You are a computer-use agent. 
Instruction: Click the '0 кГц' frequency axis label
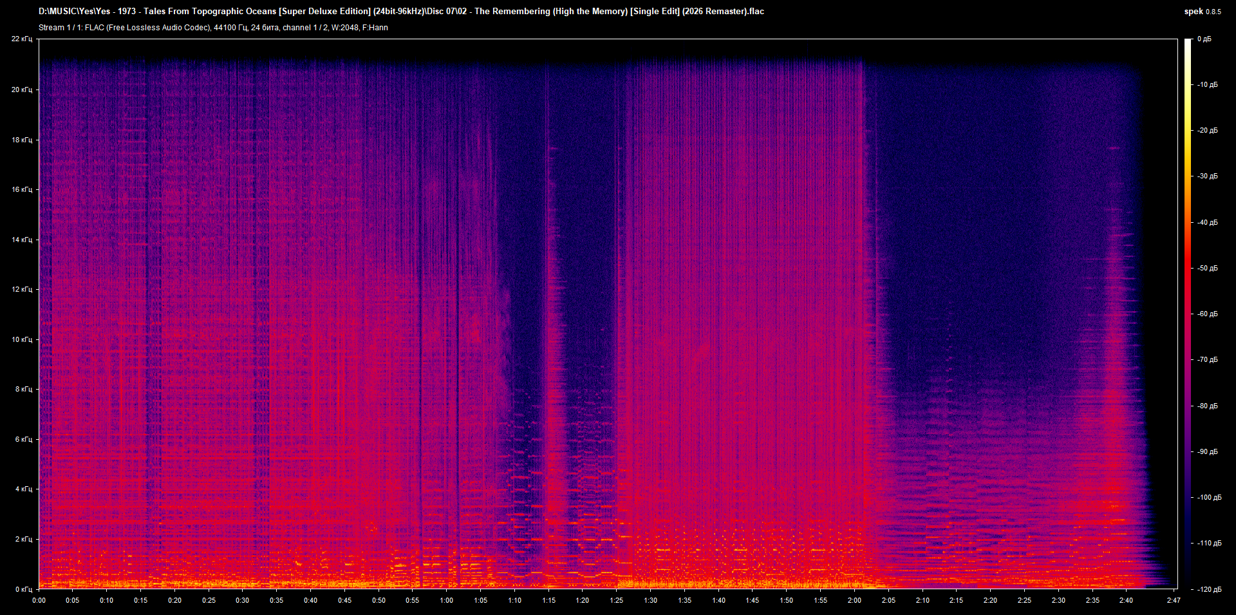click(23, 589)
